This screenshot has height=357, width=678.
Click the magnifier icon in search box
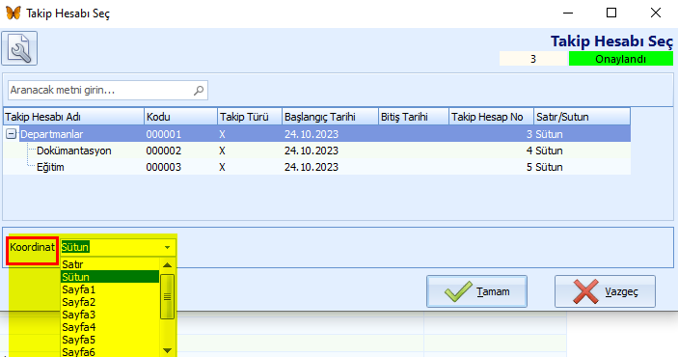[x=199, y=90]
